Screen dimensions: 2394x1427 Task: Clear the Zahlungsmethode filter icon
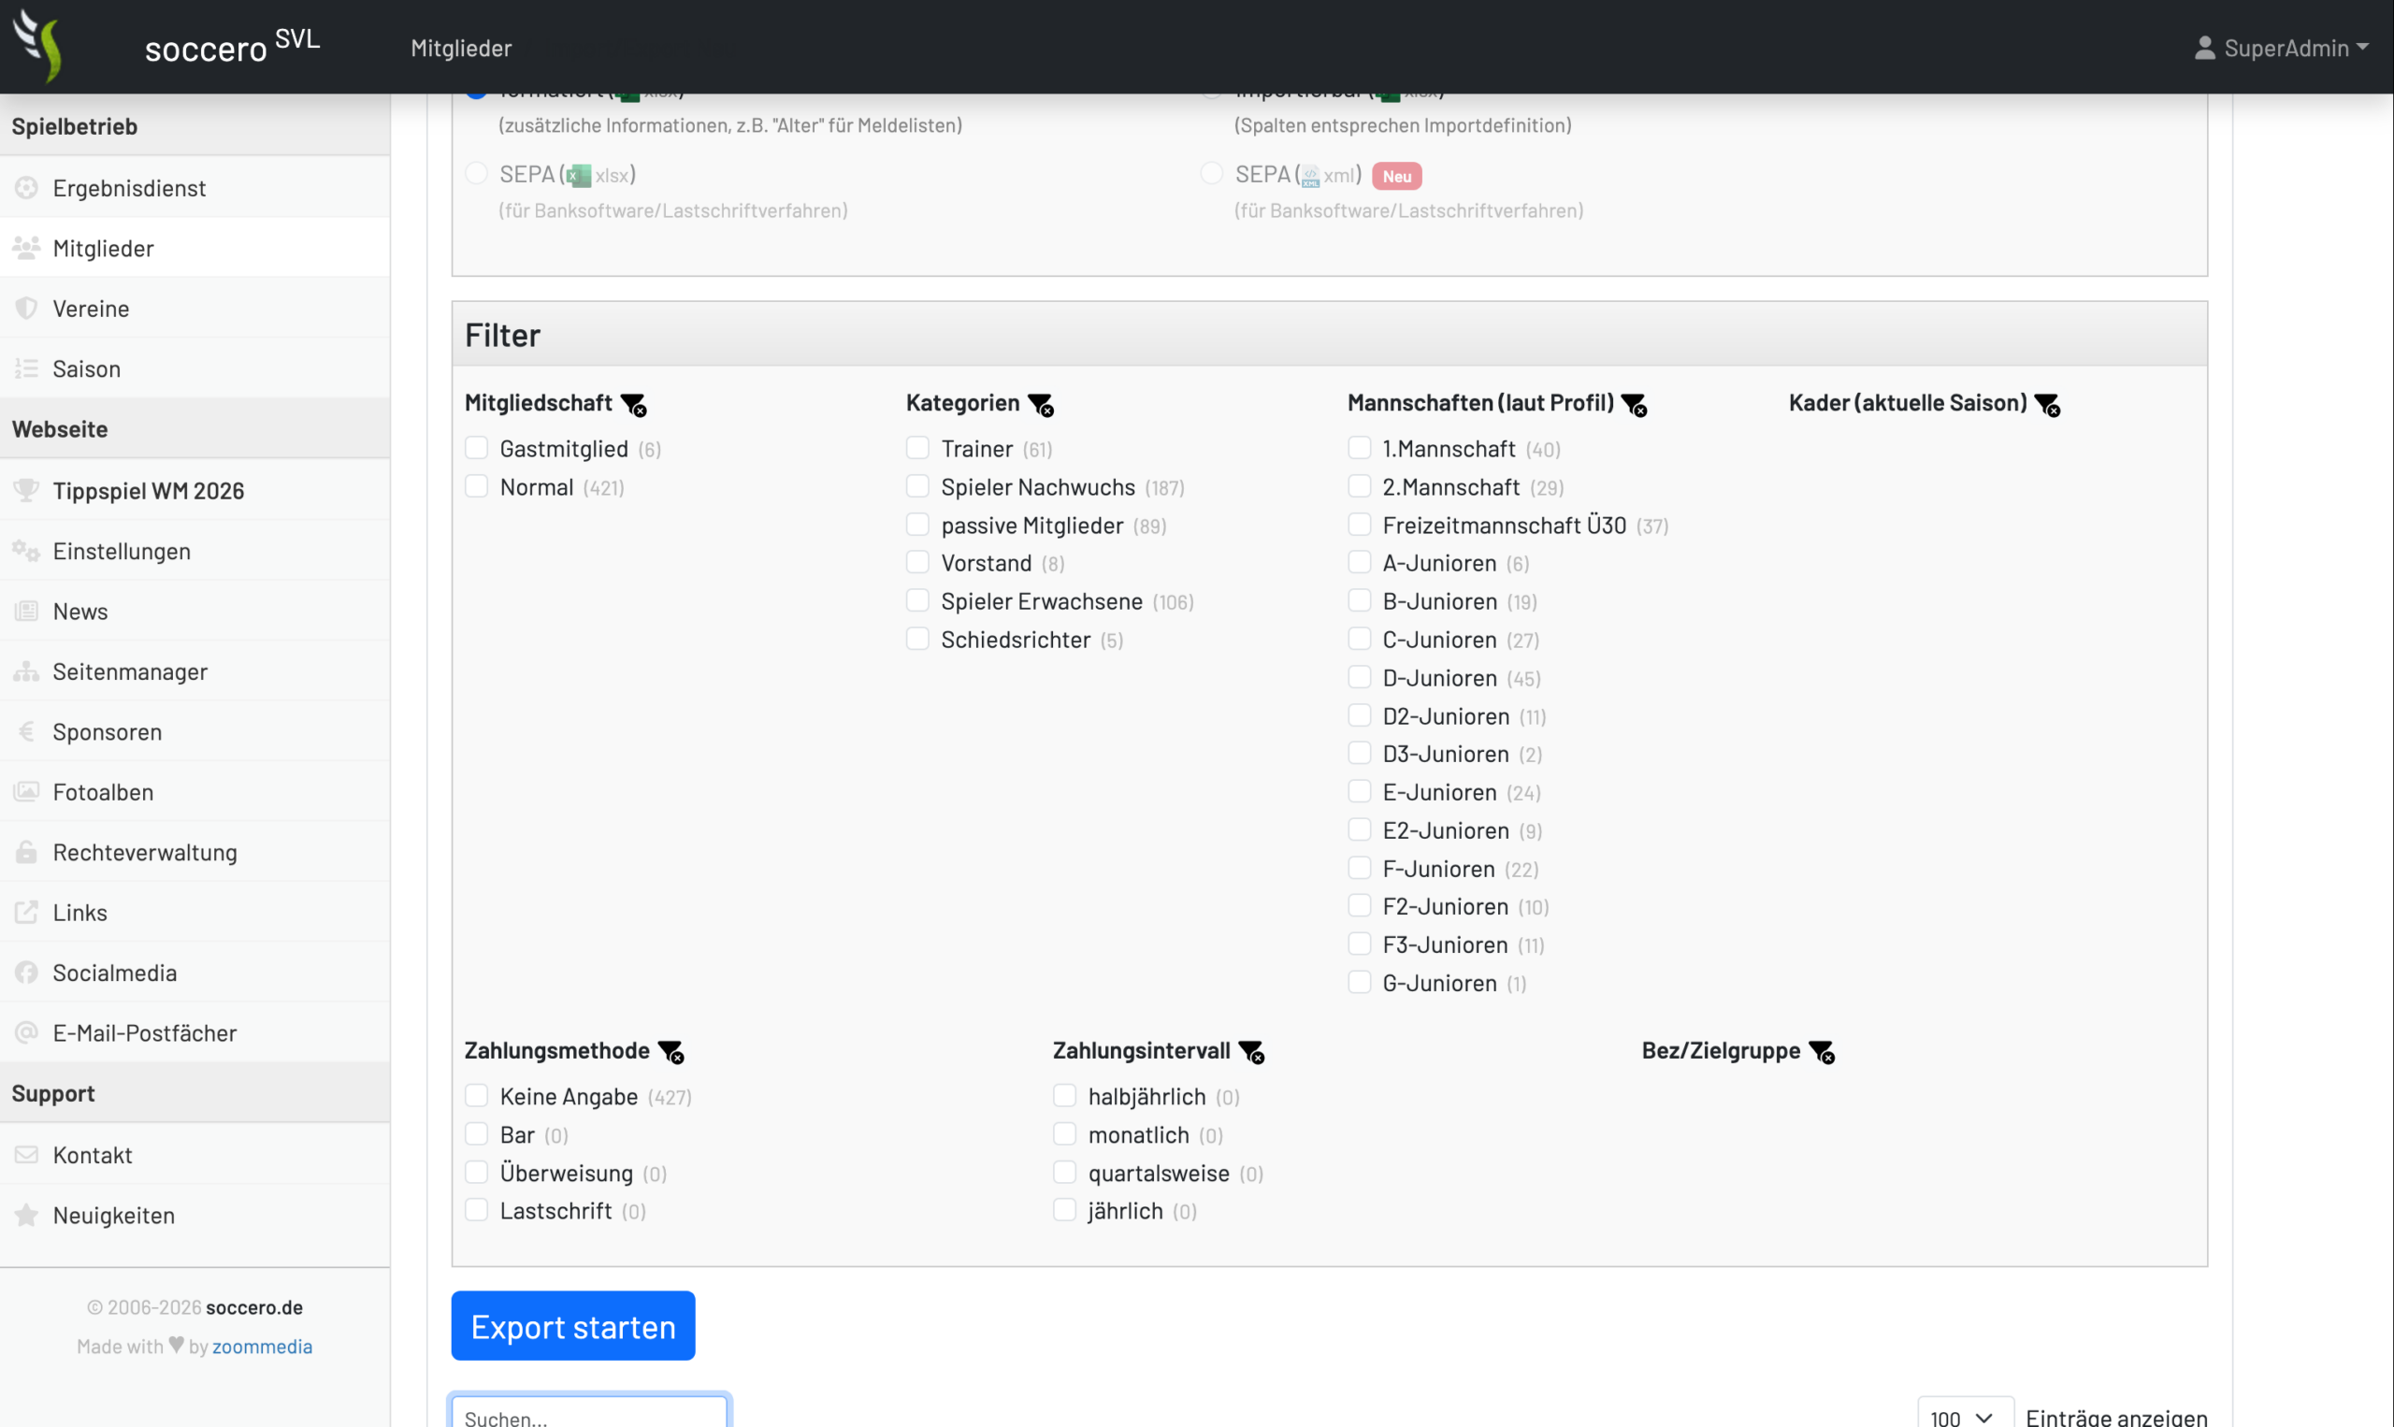671,1052
